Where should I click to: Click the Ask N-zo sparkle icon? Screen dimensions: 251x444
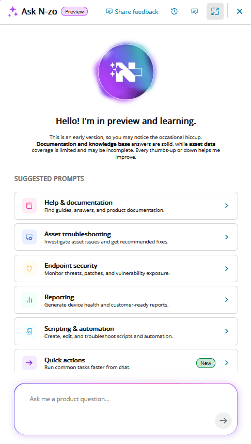pos(13,11)
